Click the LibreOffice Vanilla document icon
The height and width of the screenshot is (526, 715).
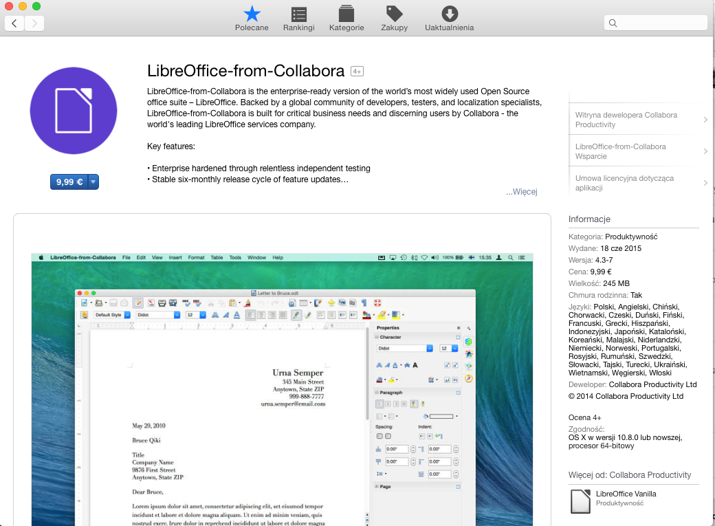pyautogui.click(x=580, y=501)
